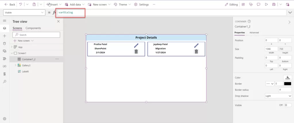
Task: Open the Add data menu
Action: (x=75, y=5)
